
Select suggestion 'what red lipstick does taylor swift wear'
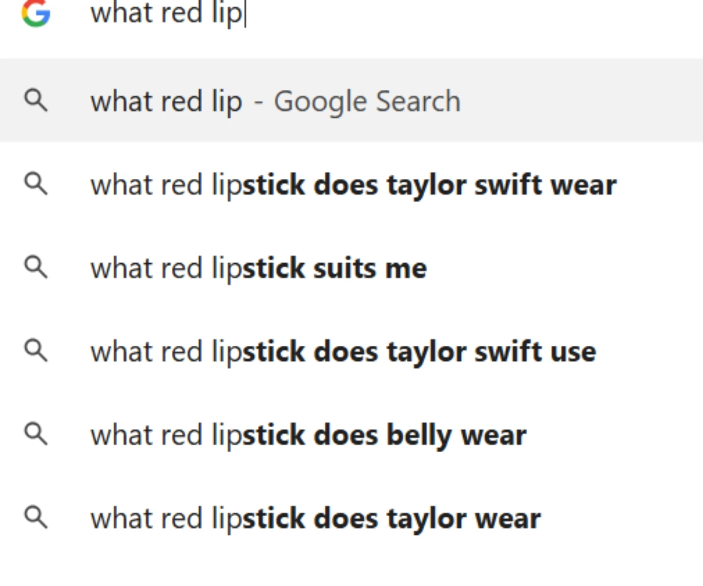pos(351,185)
